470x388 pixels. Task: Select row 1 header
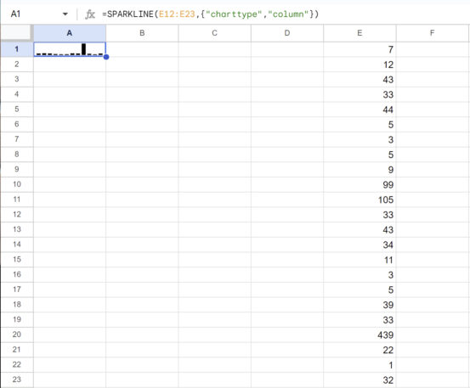coord(17,49)
